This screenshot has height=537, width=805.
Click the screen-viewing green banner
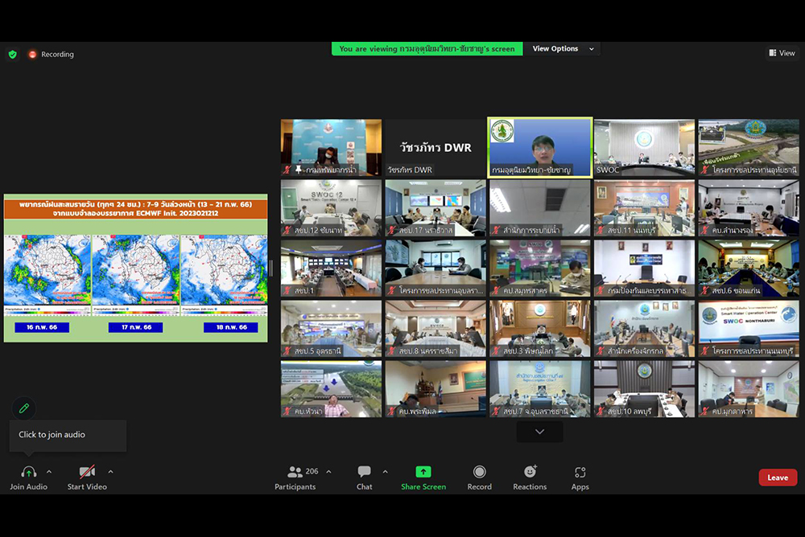pyautogui.click(x=427, y=49)
